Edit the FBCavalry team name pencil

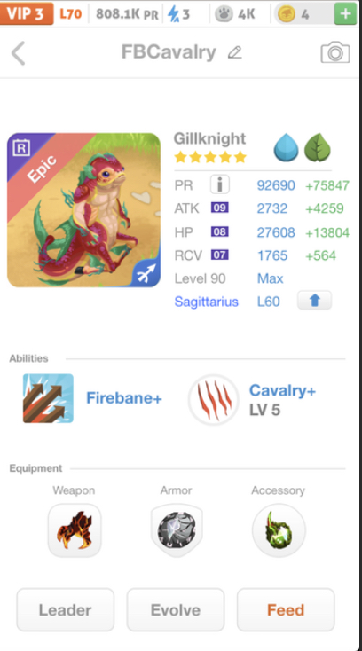click(x=234, y=52)
